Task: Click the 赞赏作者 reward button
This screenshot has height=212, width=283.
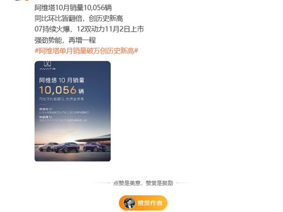Action: click(143, 203)
